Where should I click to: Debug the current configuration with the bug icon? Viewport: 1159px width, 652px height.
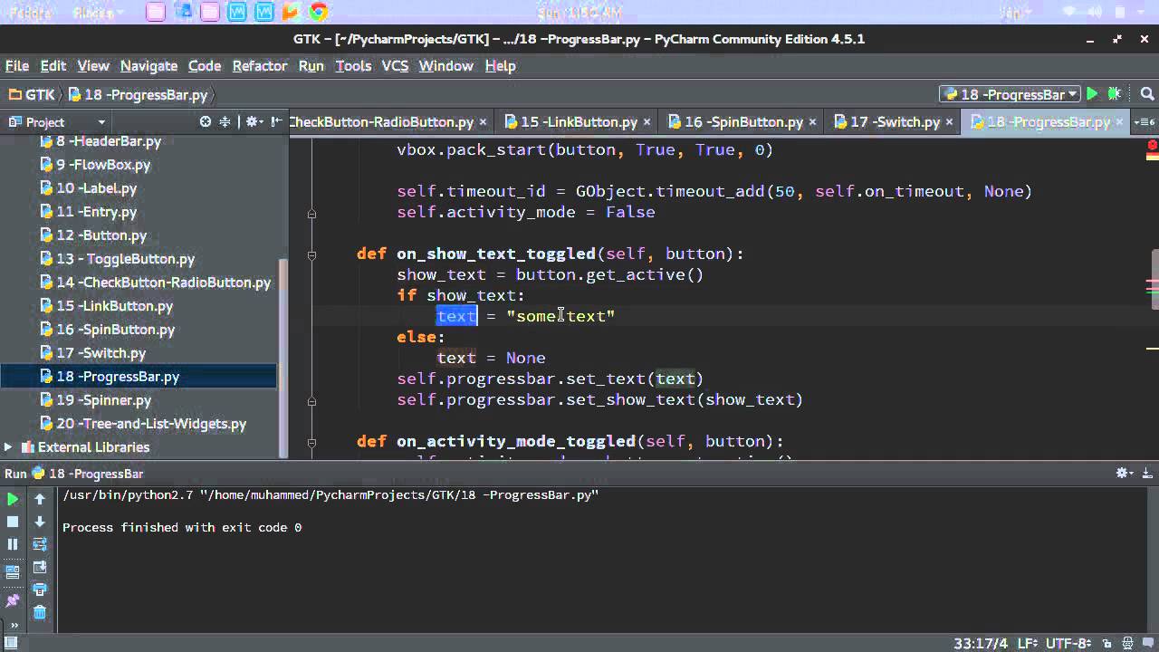pyautogui.click(x=1113, y=93)
